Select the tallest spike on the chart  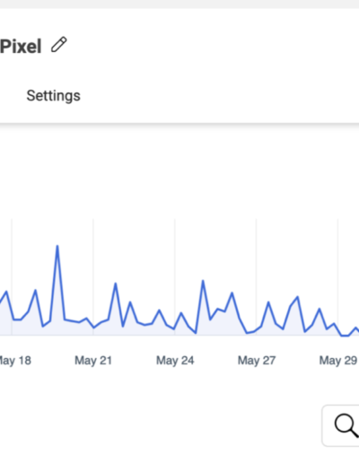tap(57, 246)
